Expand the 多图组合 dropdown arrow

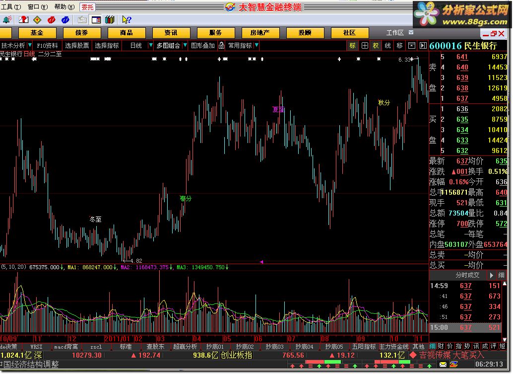[x=185, y=45]
